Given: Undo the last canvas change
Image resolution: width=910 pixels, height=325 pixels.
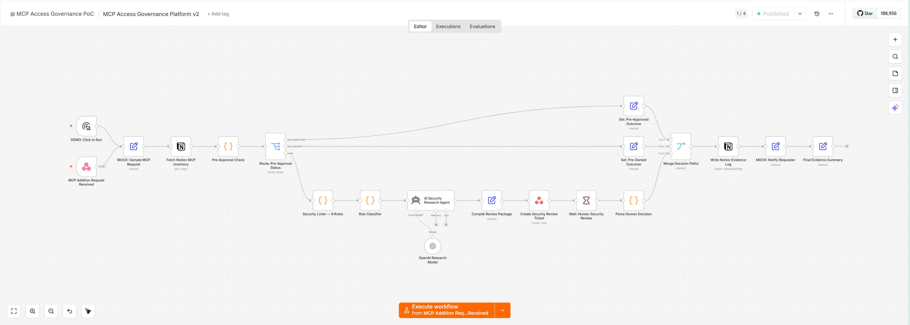Looking at the screenshot, I should click(x=70, y=311).
